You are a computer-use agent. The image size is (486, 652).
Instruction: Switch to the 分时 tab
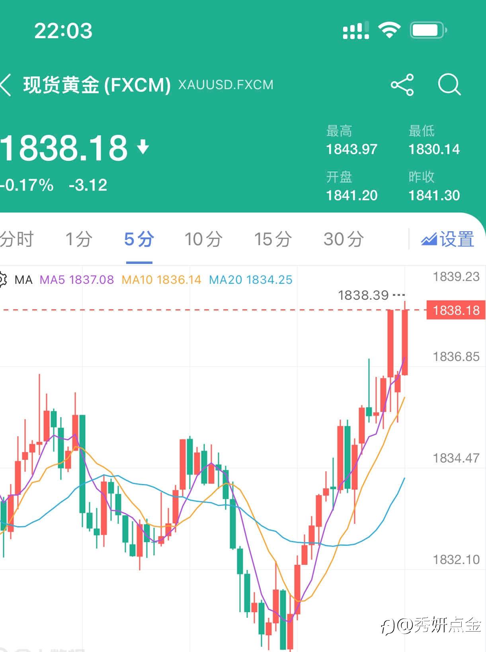pyautogui.click(x=16, y=240)
